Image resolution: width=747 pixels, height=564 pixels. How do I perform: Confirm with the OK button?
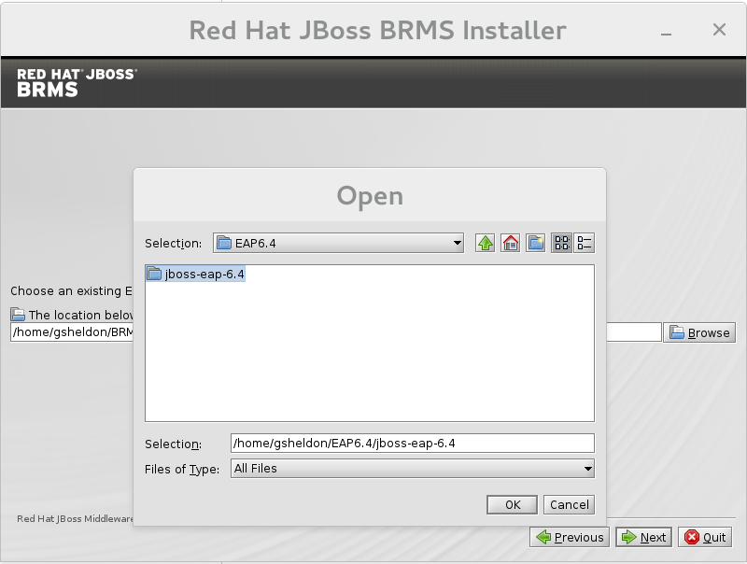pos(512,505)
